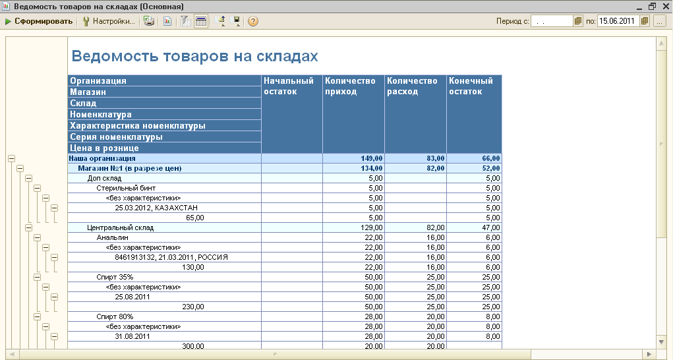Click the vertical scrollbar thumb
Screen dimensions: 673x360
(x=661, y=144)
